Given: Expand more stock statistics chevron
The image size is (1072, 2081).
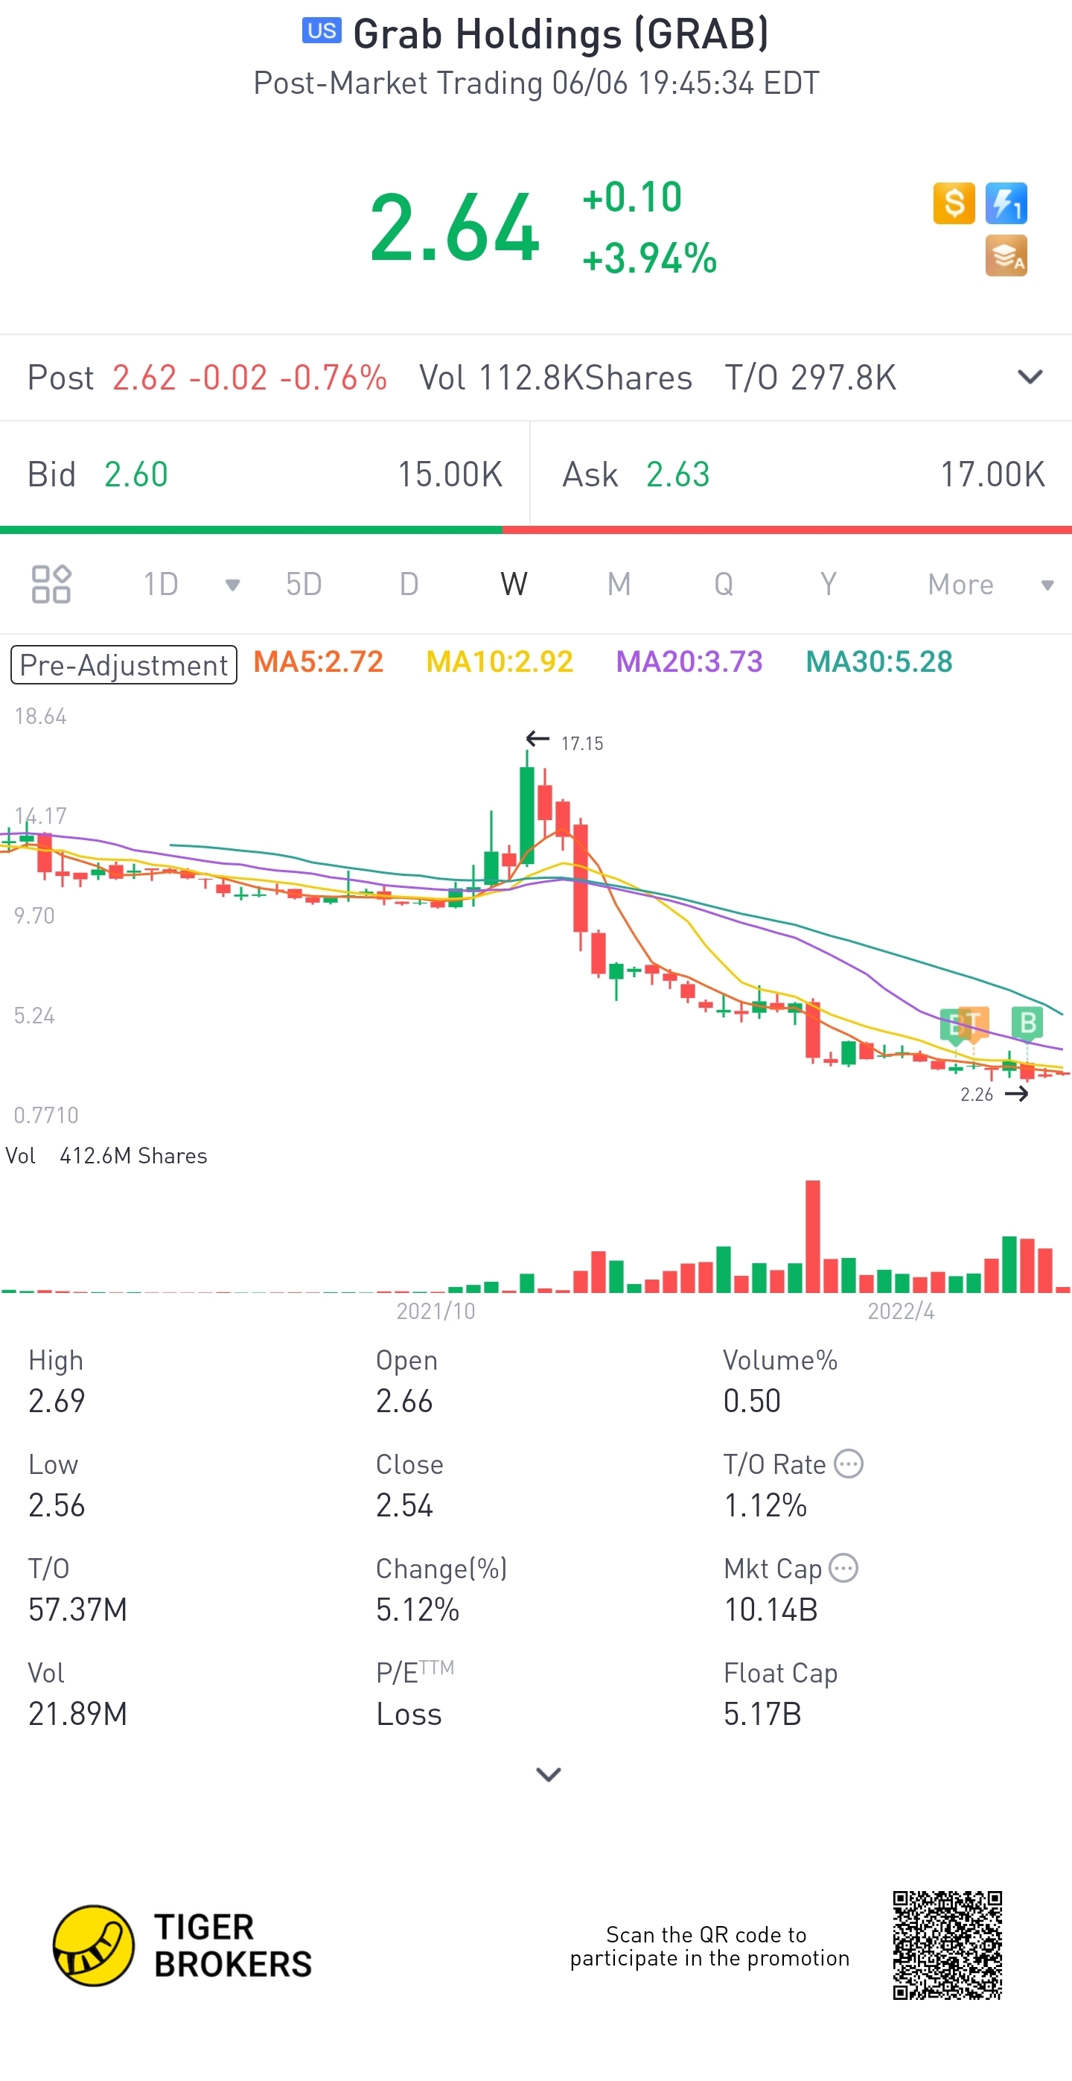Looking at the screenshot, I should 548,1774.
